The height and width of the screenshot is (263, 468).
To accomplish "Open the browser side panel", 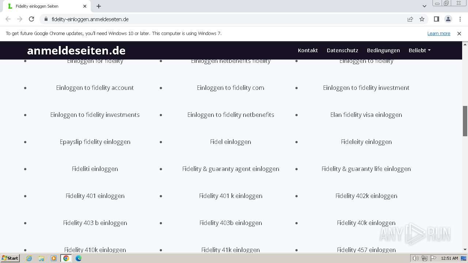I will tap(436, 19).
